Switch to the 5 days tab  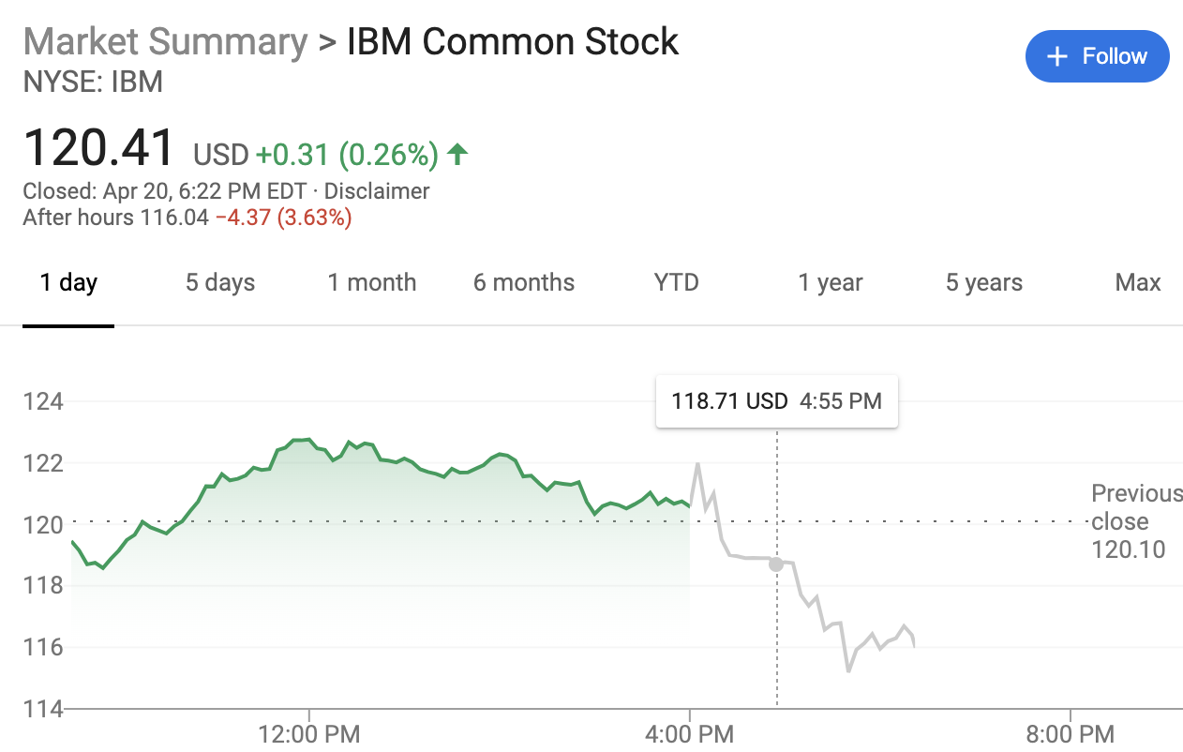[x=220, y=282]
